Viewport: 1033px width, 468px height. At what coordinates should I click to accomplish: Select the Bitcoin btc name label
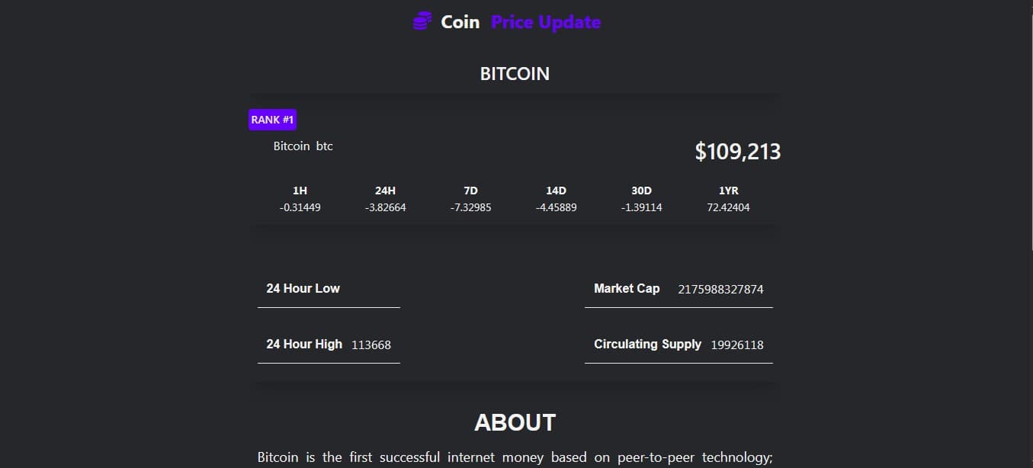tap(303, 146)
